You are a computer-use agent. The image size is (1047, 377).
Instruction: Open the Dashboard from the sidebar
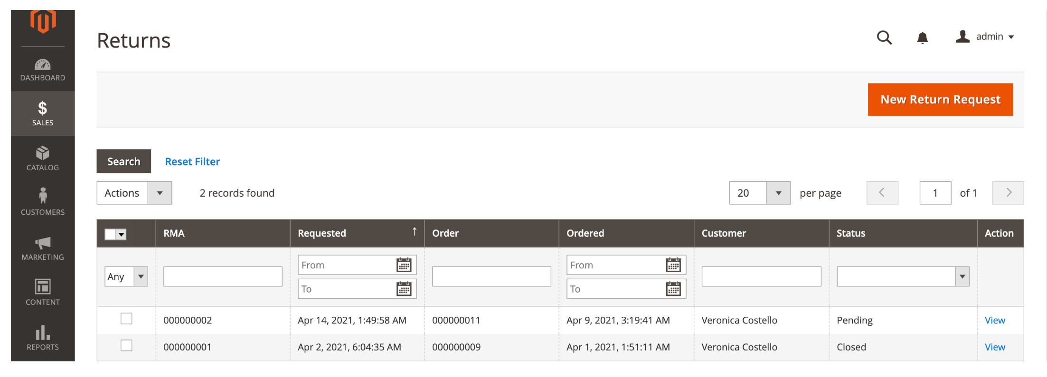pyautogui.click(x=42, y=69)
